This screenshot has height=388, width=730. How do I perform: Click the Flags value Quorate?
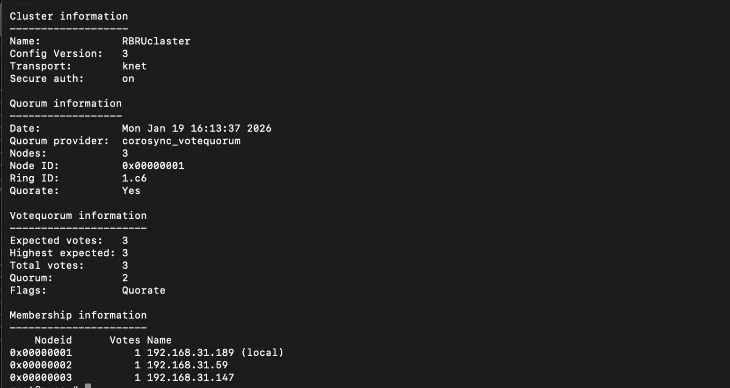(144, 290)
